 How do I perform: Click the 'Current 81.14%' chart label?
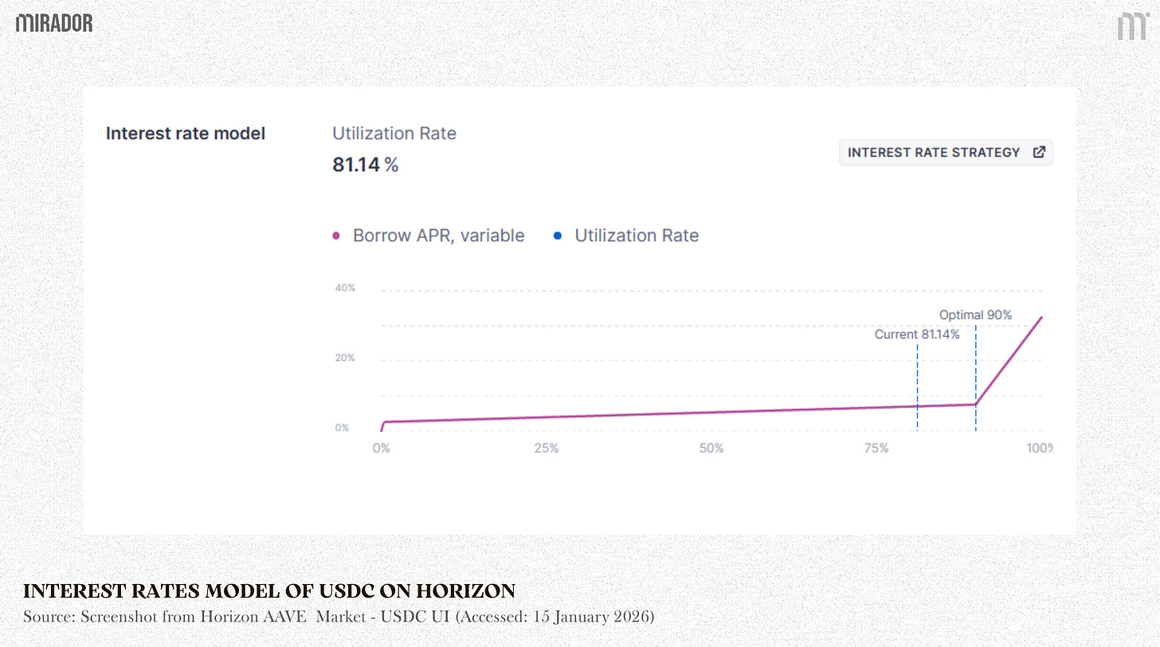[x=917, y=334]
